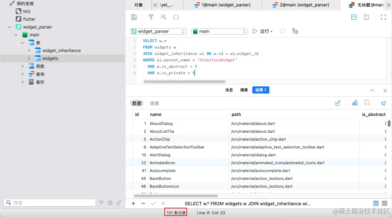
Task: Click the sidebar 搜索 search field
Action: click(x=50, y=203)
